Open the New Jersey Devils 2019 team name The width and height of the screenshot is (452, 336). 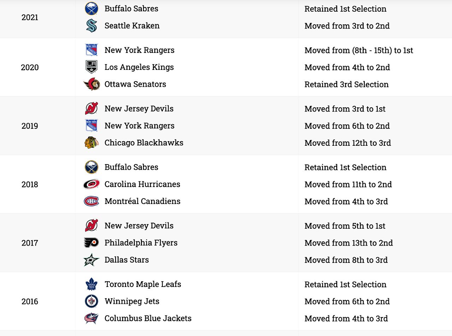tap(139, 109)
